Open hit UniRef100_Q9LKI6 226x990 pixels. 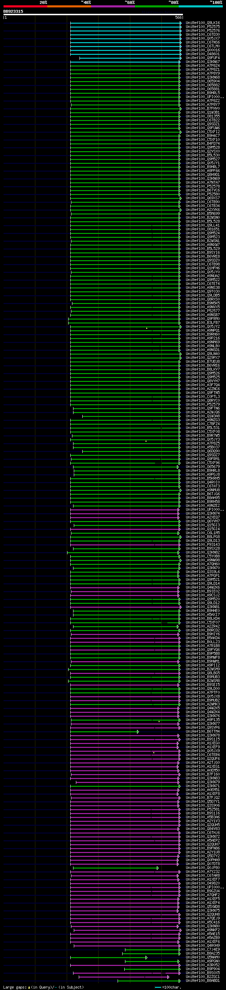tap(203, 23)
